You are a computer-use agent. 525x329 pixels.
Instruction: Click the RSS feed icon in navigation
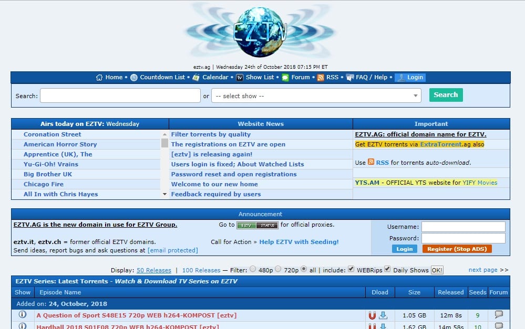point(320,77)
